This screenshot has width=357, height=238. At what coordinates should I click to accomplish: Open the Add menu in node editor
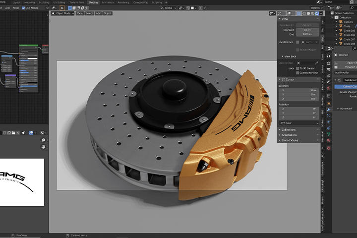click(x=7, y=8)
